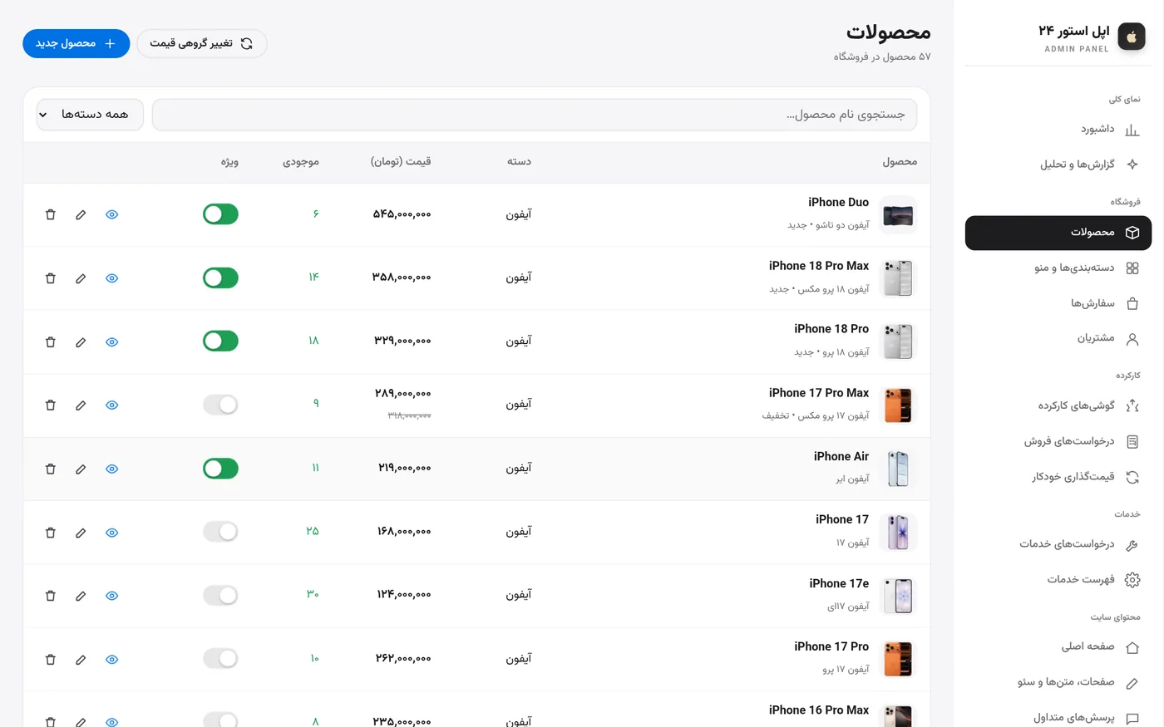Viewport: 1164px width, 727px height.
Task: Click the تغییر گروهی قیمت button
Action: tap(202, 43)
